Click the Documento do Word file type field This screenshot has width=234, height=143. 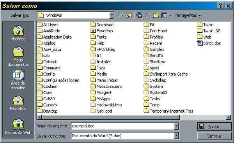123,136
